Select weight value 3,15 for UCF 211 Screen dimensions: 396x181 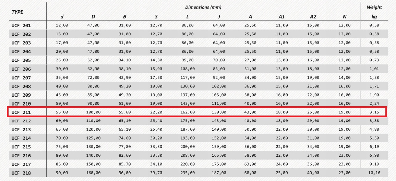[x=374, y=112]
